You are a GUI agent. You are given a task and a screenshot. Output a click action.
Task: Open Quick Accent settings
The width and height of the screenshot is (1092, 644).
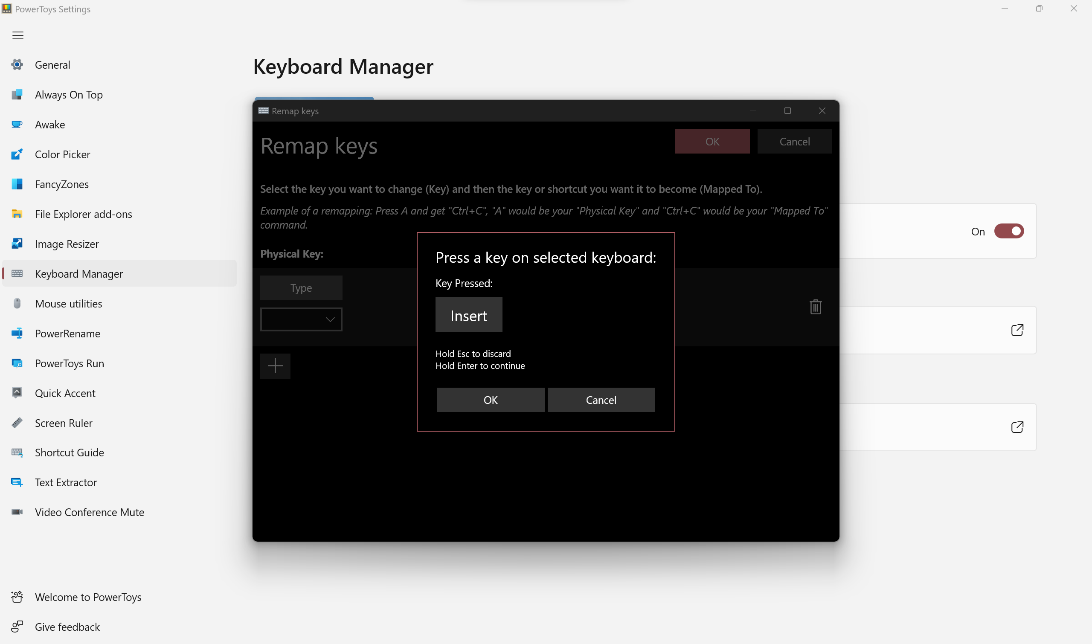65,393
